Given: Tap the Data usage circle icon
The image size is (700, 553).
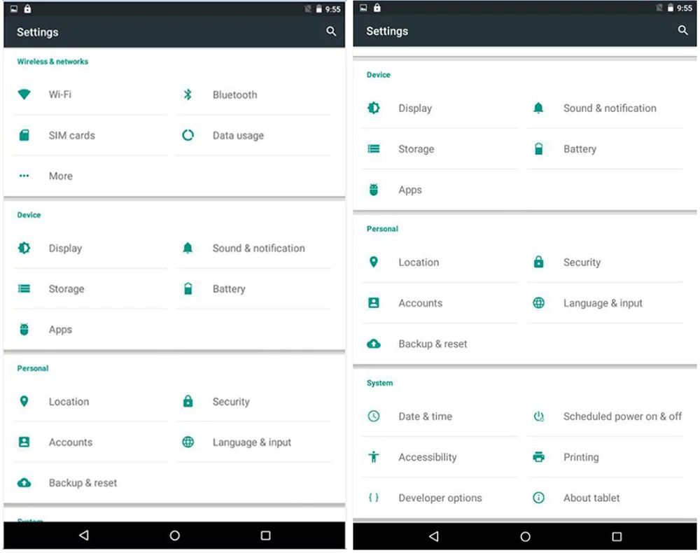Looking at the screenshot, I should [188, 135].
